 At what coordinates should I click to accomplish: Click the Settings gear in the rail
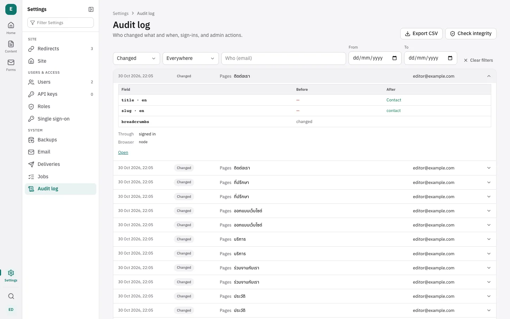click(x=11, y=275)
